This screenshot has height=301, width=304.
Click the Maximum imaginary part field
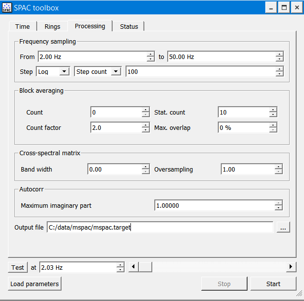(214, 205)
